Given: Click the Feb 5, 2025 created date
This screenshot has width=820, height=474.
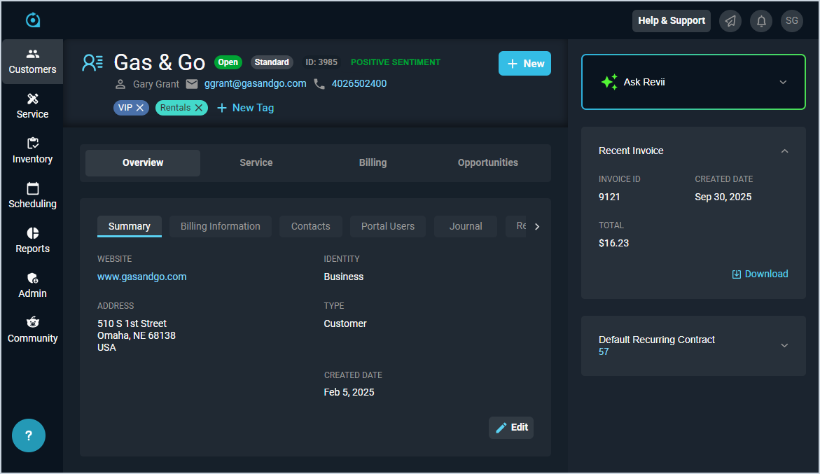Looking at the screenshot, I should 349,393.
